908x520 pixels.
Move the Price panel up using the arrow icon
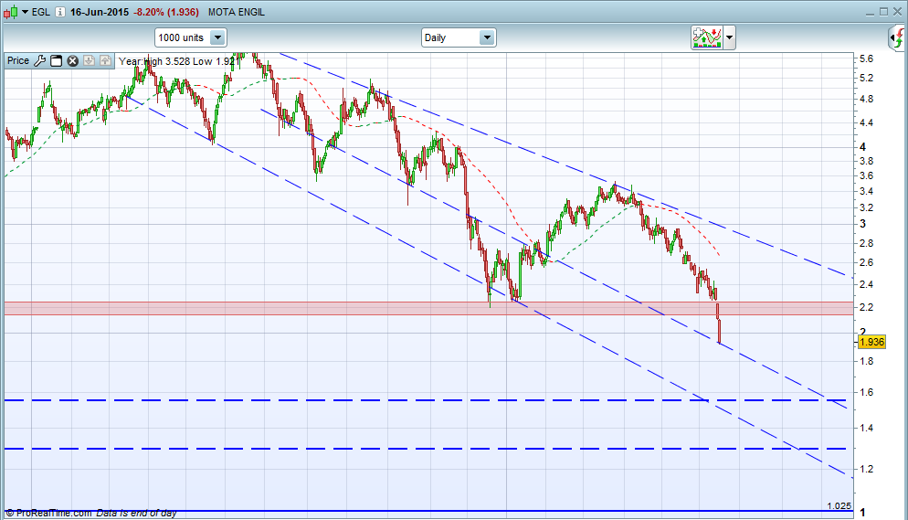tap(105, 61)
